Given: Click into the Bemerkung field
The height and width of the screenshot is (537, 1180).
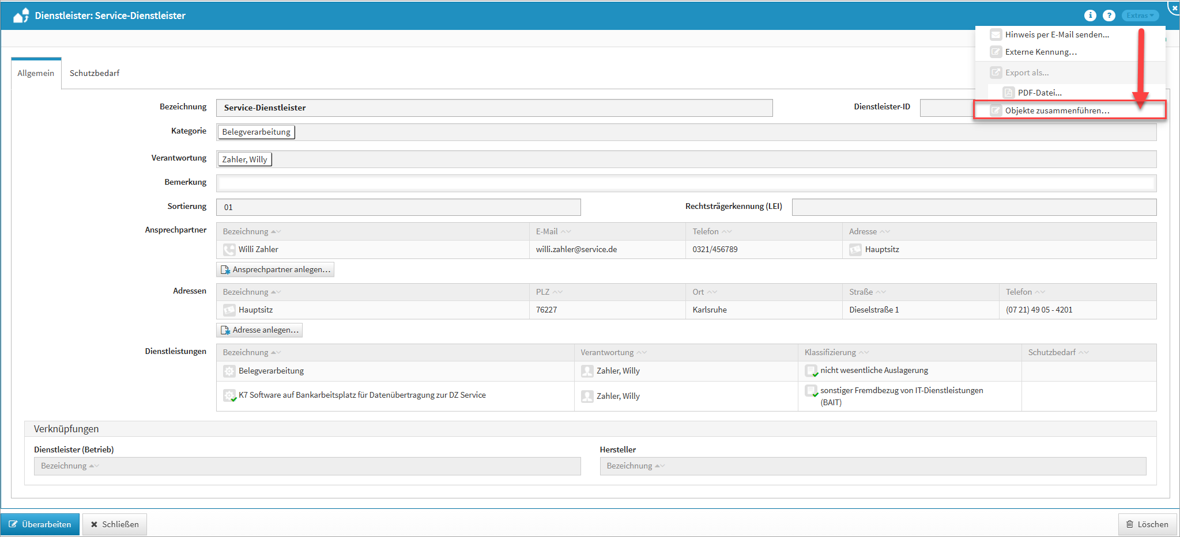Looking at the screenshot, I should pyautogui.click(x=685, y=183).
